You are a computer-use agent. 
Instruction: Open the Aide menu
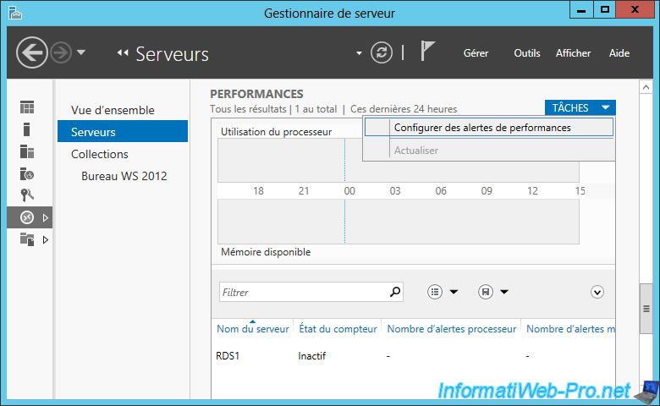619,53
